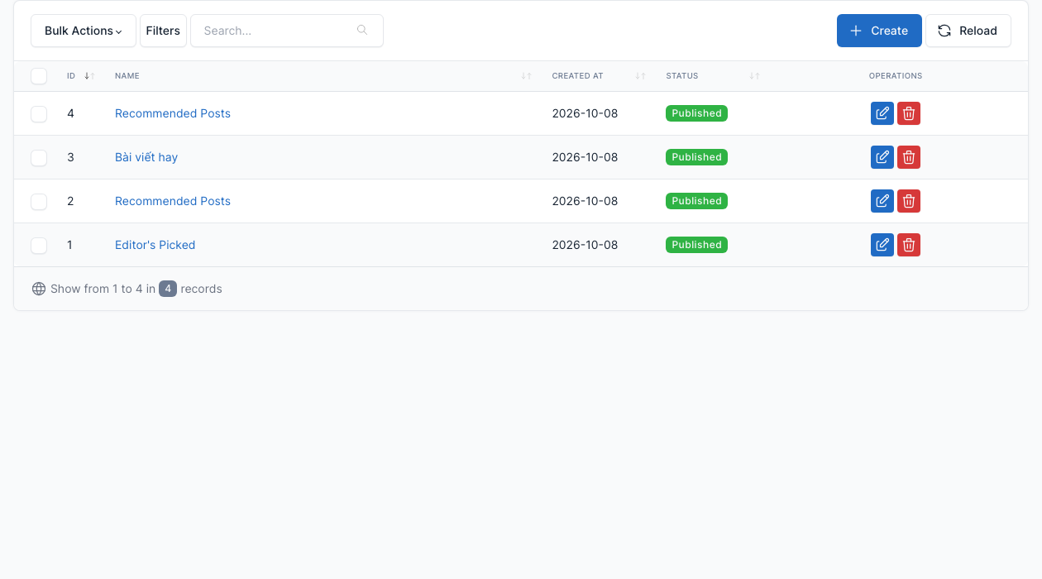This screenshot has width=1042, height=579.
Task: Delete the Editor's Picked category
Action: point(909,245)
